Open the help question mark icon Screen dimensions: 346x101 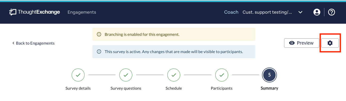tap(331, 12)
